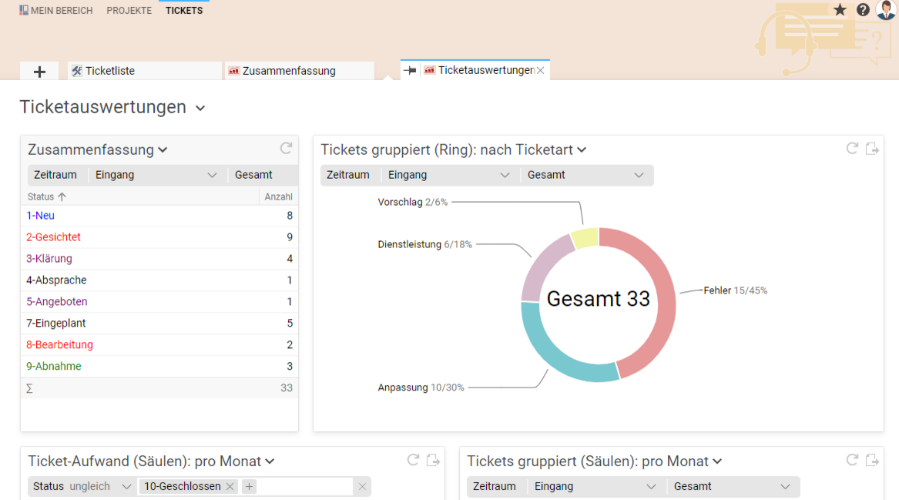Add a filter with the plus button
899x500 pixels.
pos(249,487)
